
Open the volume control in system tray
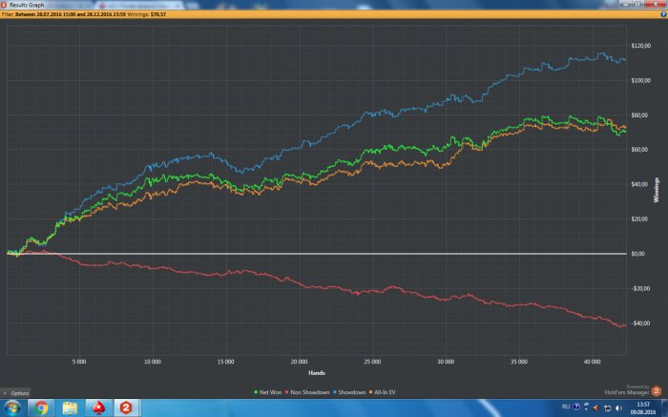619,408
